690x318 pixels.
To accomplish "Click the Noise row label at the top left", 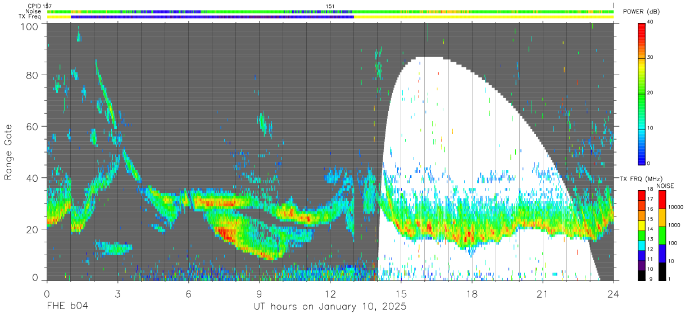I will [x=33, y=11].
